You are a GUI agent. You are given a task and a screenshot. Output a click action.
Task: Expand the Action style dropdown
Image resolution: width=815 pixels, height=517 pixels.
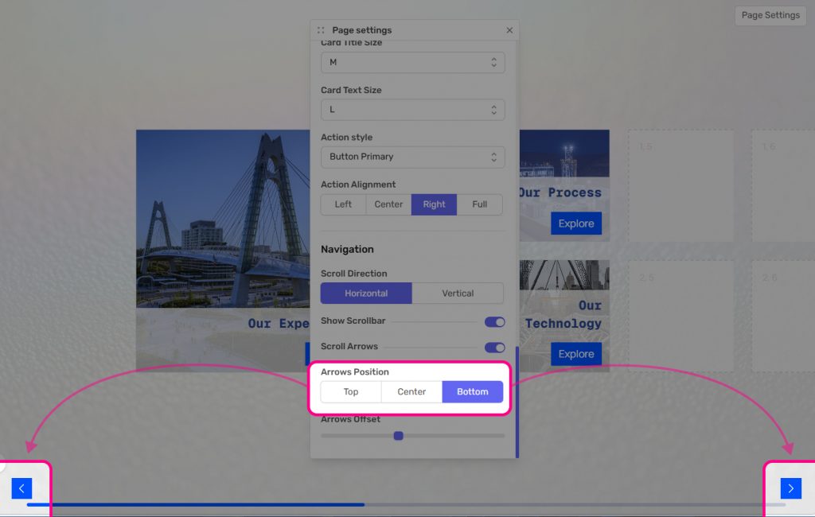[x=412, y=157]
